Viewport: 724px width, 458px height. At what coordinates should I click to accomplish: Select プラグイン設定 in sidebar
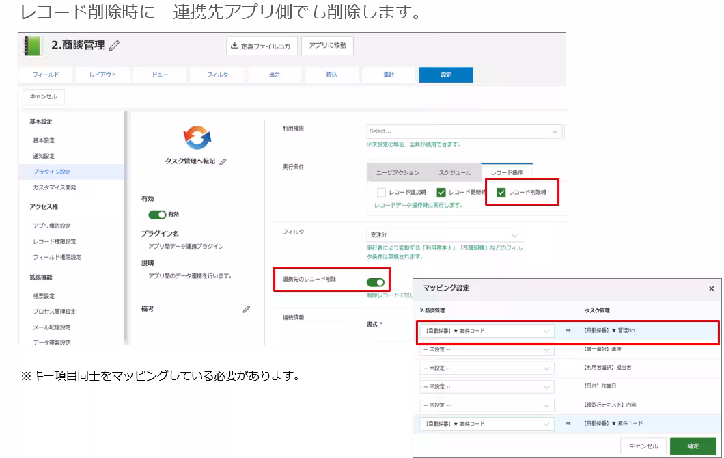tap(52, 172)
